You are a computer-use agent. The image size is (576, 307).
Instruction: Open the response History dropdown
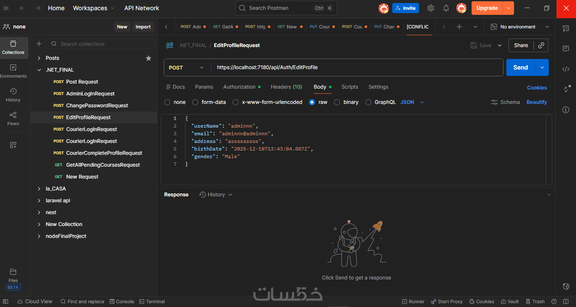click(x=216, y=195)
